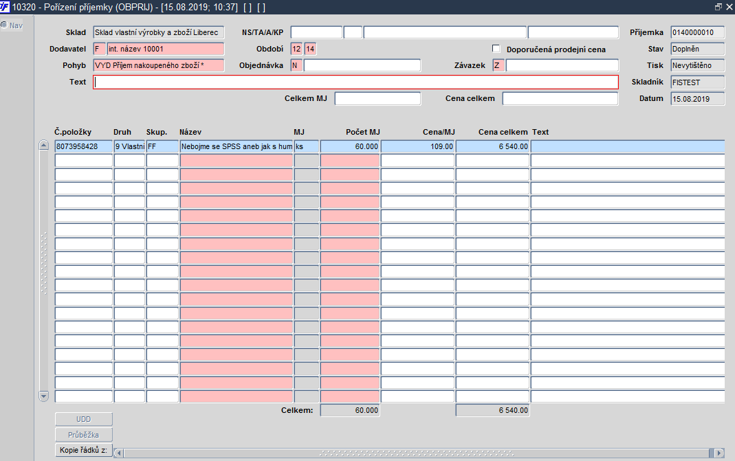Click the last NS/TA/A/KP field
Viewport: 735px width, 461px height.
click(x=573, y=32)
